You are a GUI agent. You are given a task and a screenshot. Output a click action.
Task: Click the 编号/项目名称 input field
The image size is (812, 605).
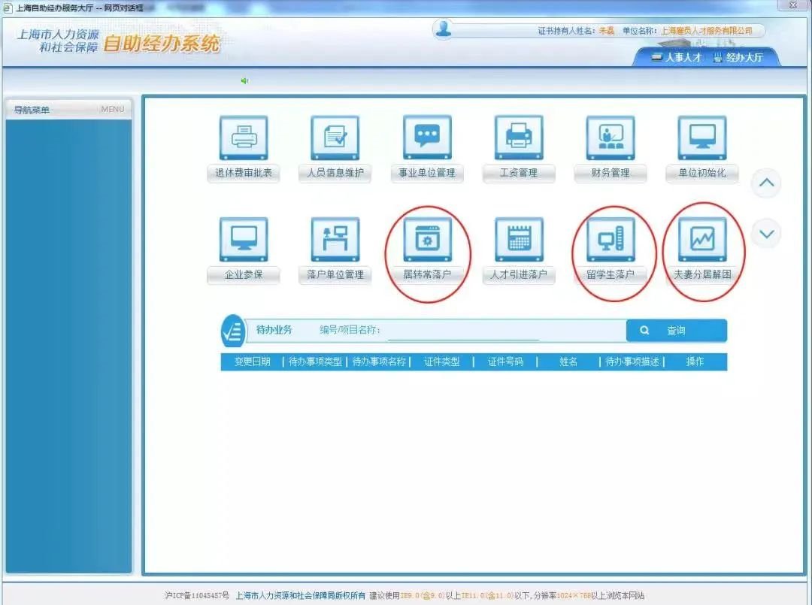point(462,331)
